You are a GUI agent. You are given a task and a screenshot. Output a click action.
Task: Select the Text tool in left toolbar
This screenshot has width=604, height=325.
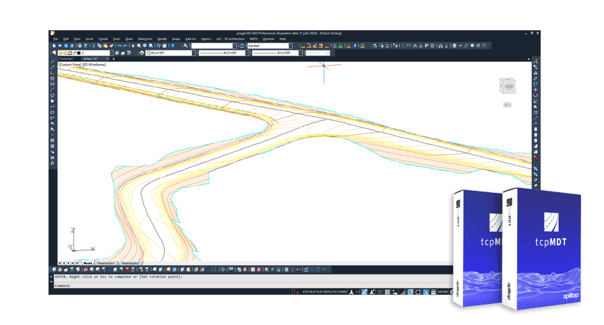[x=52, y=163]
